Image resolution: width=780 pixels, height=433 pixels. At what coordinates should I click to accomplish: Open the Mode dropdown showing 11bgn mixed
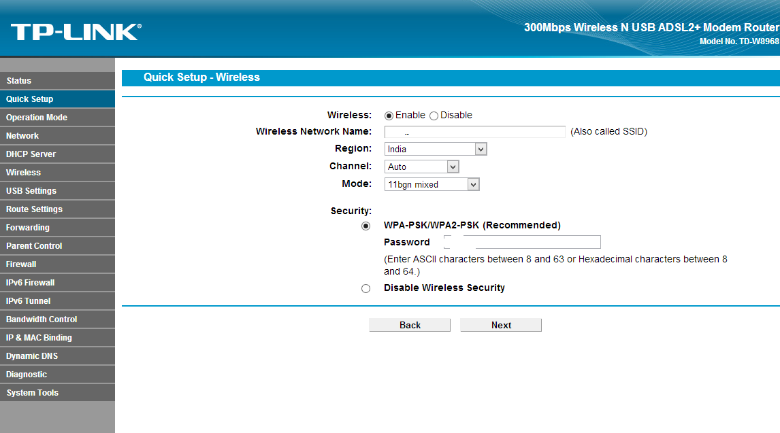[x=432, y=185]
